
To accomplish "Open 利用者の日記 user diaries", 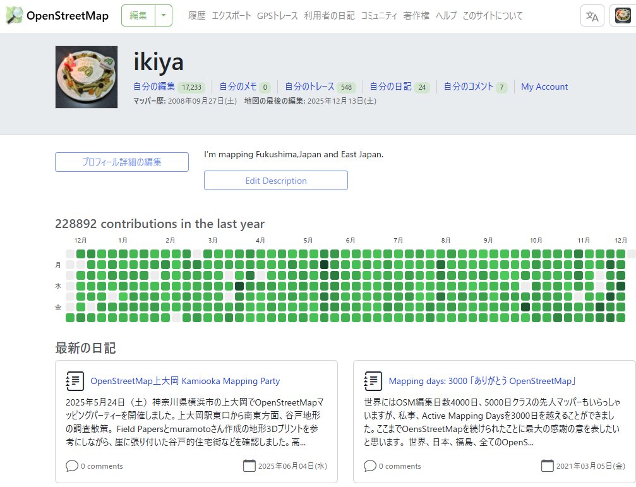I will pyautogui.click(x=329, y=16).
